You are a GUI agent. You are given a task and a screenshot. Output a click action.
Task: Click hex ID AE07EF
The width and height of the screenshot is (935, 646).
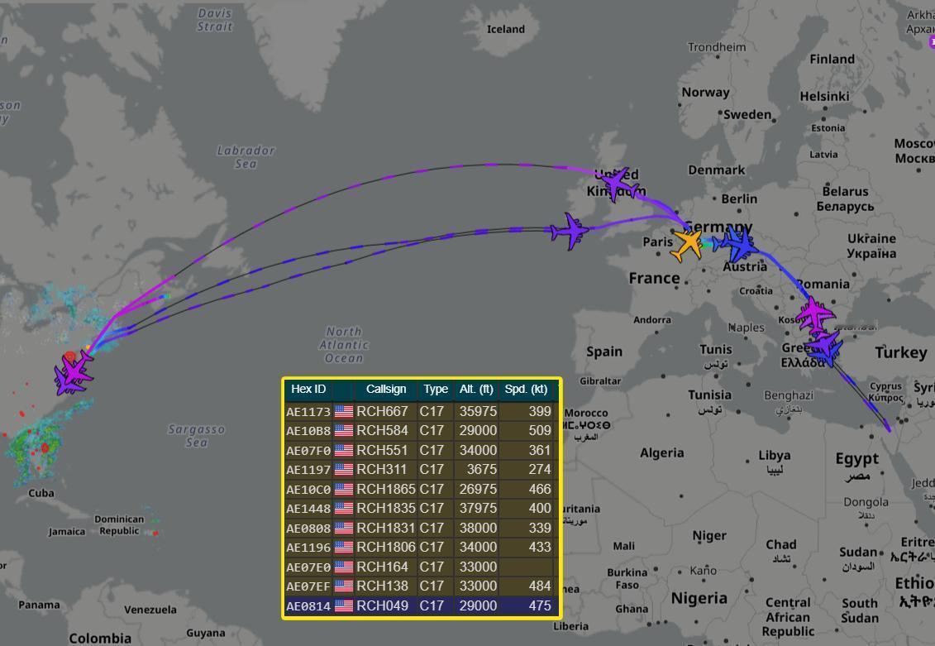[x=308, y=586]
